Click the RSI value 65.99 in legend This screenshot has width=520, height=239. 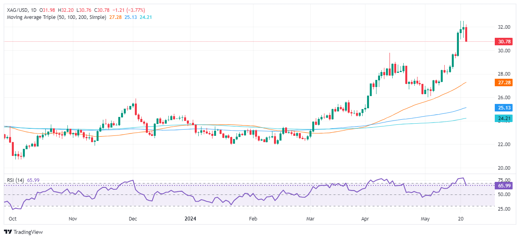(33, 180)
